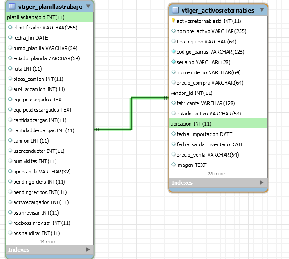Select activoscargados INT(11) column text

tap(41, 202)
